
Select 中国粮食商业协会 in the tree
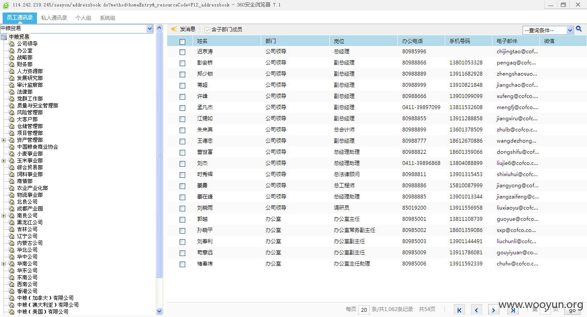coord(37,147)
